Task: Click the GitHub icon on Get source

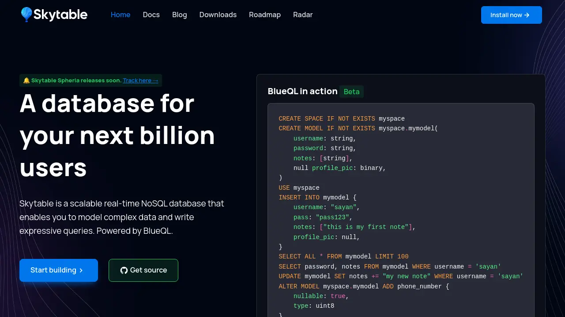Action: (124, 270)
